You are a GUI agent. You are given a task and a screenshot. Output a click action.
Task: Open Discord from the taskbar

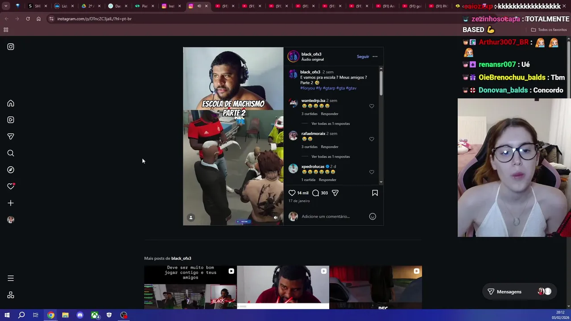coord(80,315)
